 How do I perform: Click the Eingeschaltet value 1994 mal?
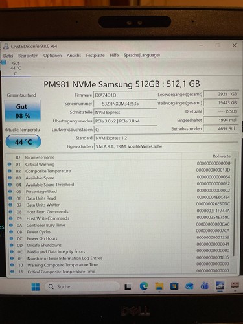[222, 120]
